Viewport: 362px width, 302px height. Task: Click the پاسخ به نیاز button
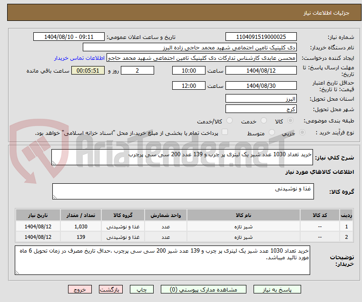tap(277, 289)
